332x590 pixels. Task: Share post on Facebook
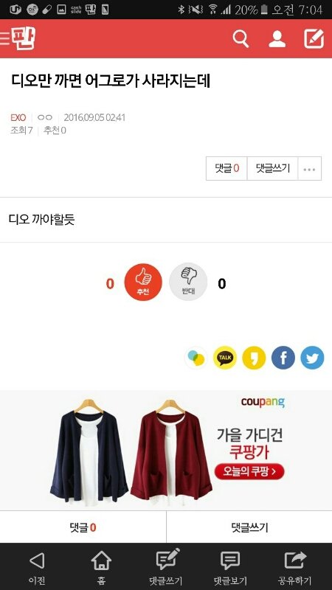tap(283, 358)
